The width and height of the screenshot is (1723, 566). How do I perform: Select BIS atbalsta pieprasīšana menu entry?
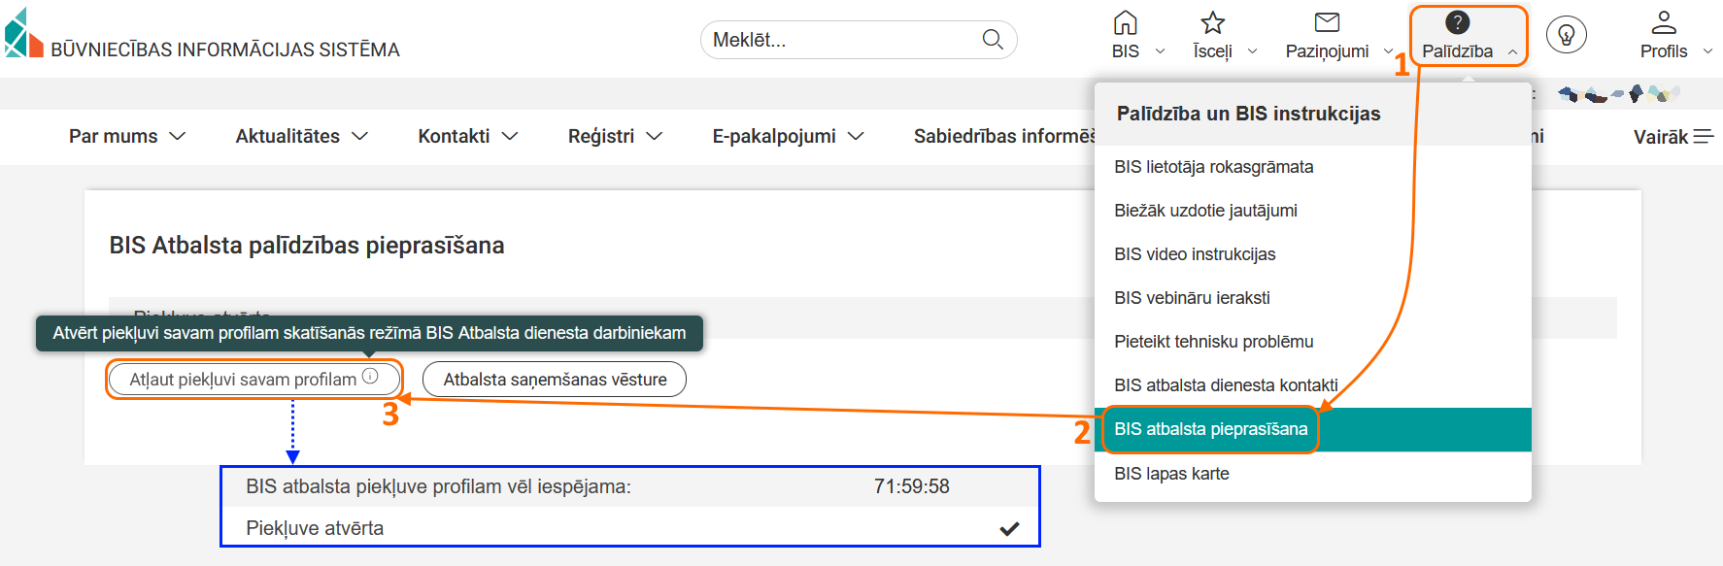[1210, 429]
